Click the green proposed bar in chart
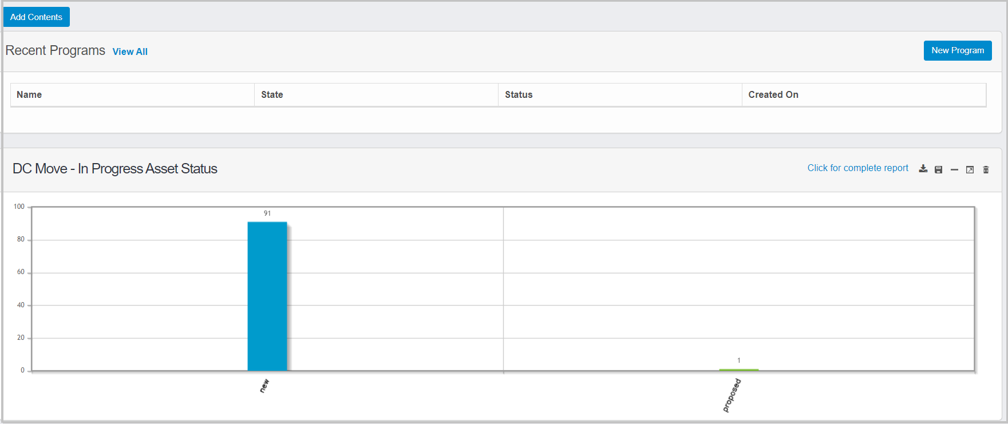The image size is (1008, 424). coord(738,370)
